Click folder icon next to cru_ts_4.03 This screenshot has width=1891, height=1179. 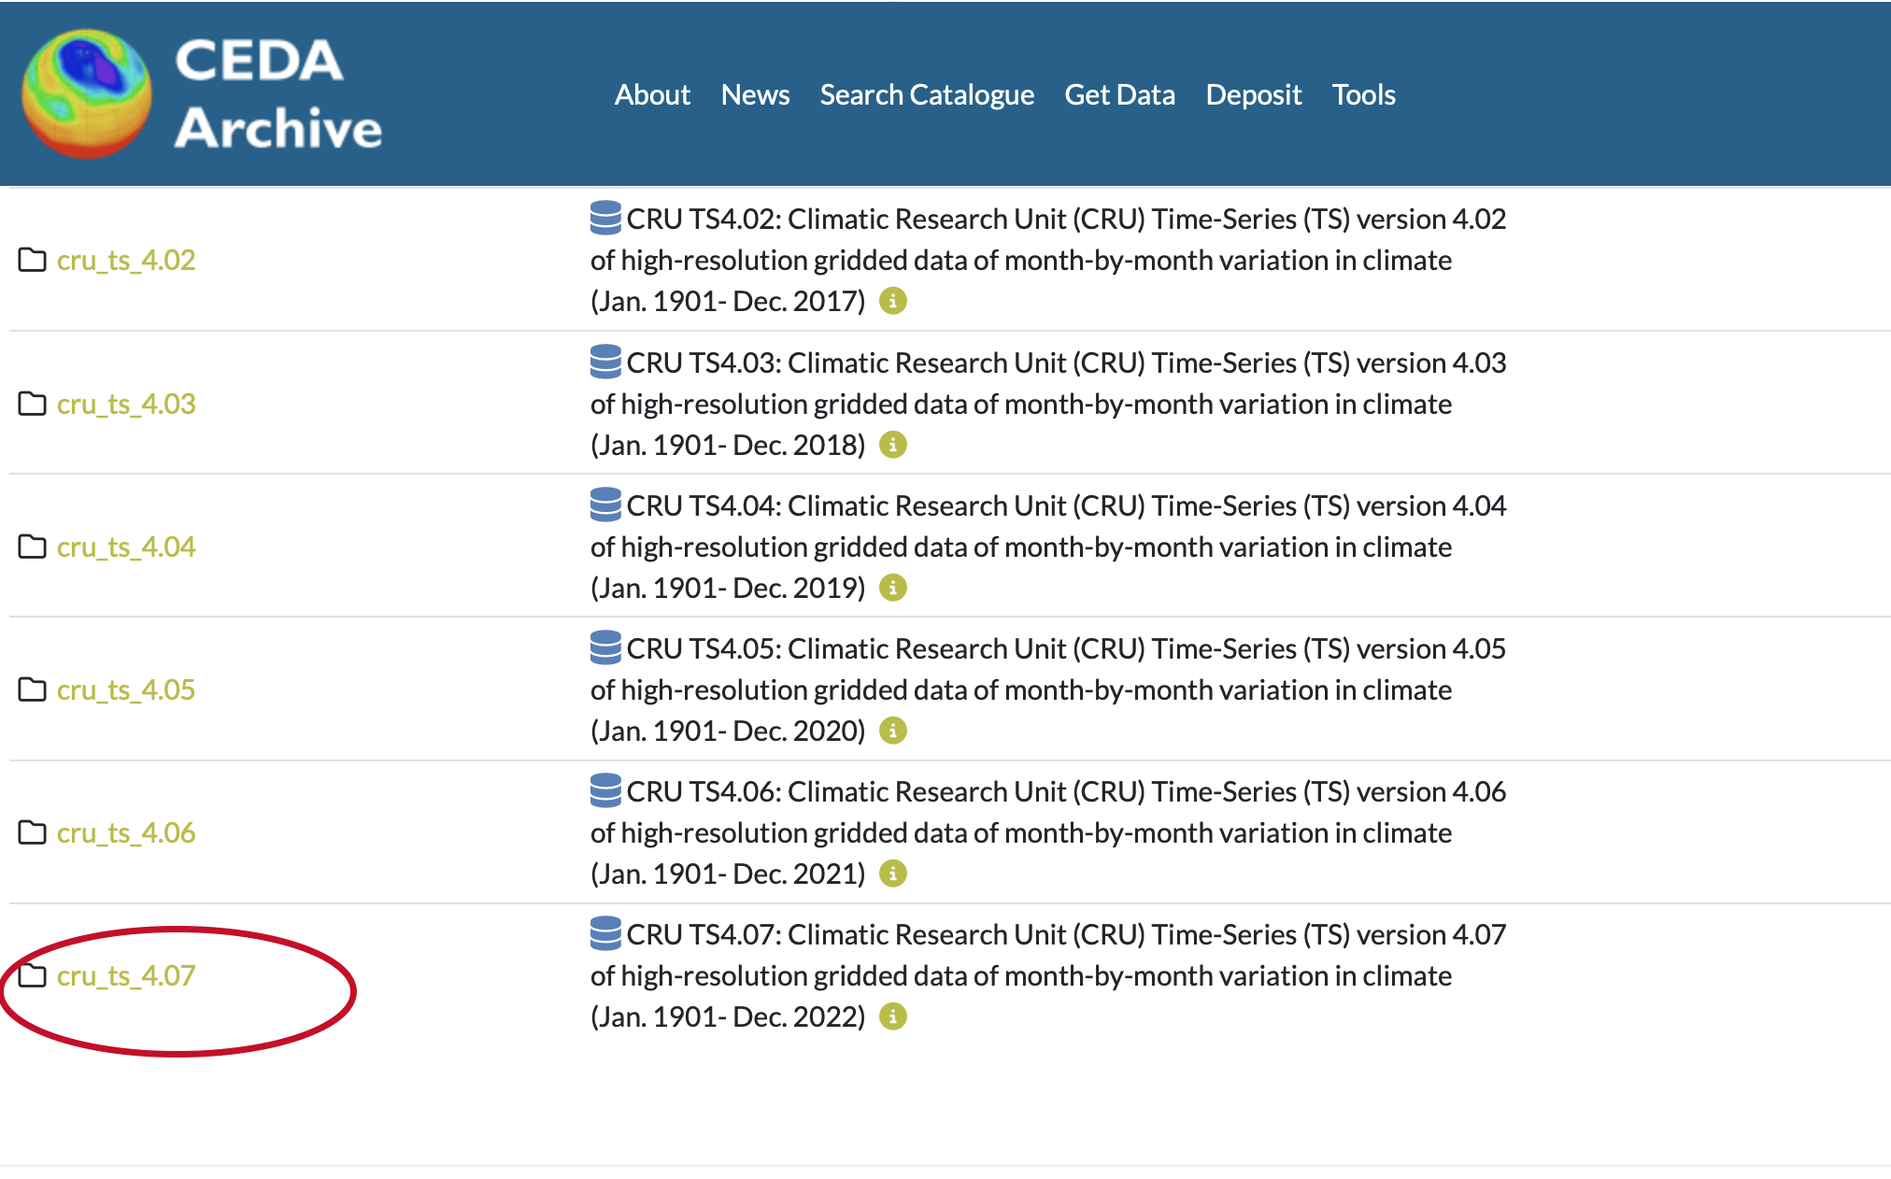[33, 404]
